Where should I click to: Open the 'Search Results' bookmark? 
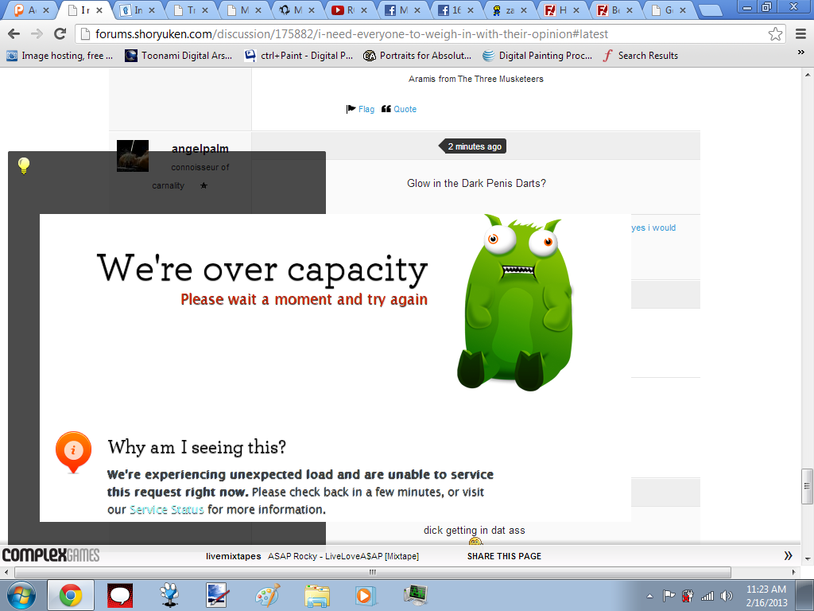click(641, 56)
